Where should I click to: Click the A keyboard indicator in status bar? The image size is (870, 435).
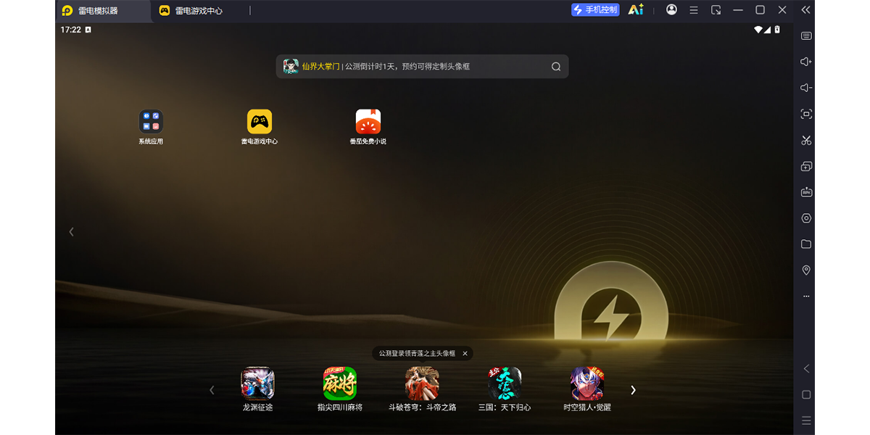[88, 30]
